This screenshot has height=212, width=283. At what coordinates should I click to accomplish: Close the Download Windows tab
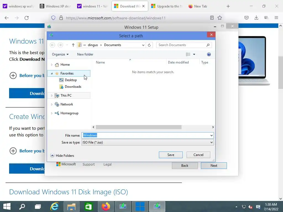(x=143, y=6)
